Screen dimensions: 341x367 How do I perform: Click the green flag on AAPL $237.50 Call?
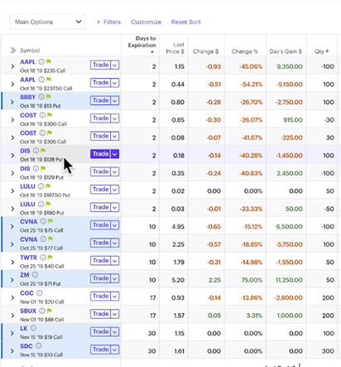tap(49, 80)
